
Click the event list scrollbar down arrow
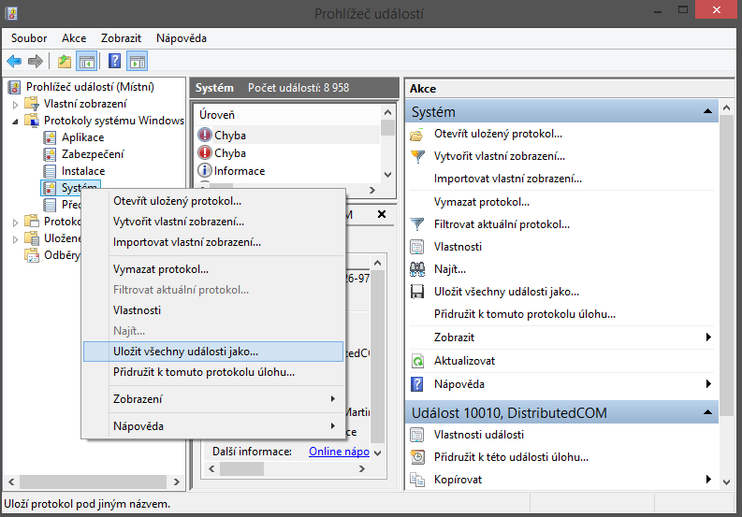coord(387,174)
